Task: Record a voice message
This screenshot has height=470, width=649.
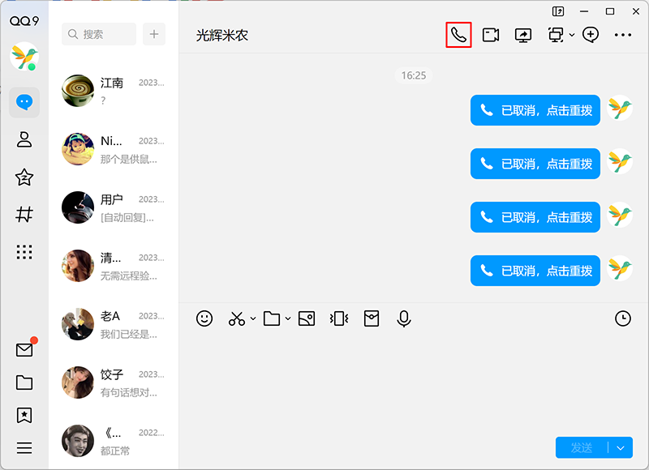Action: click(403, 318)
